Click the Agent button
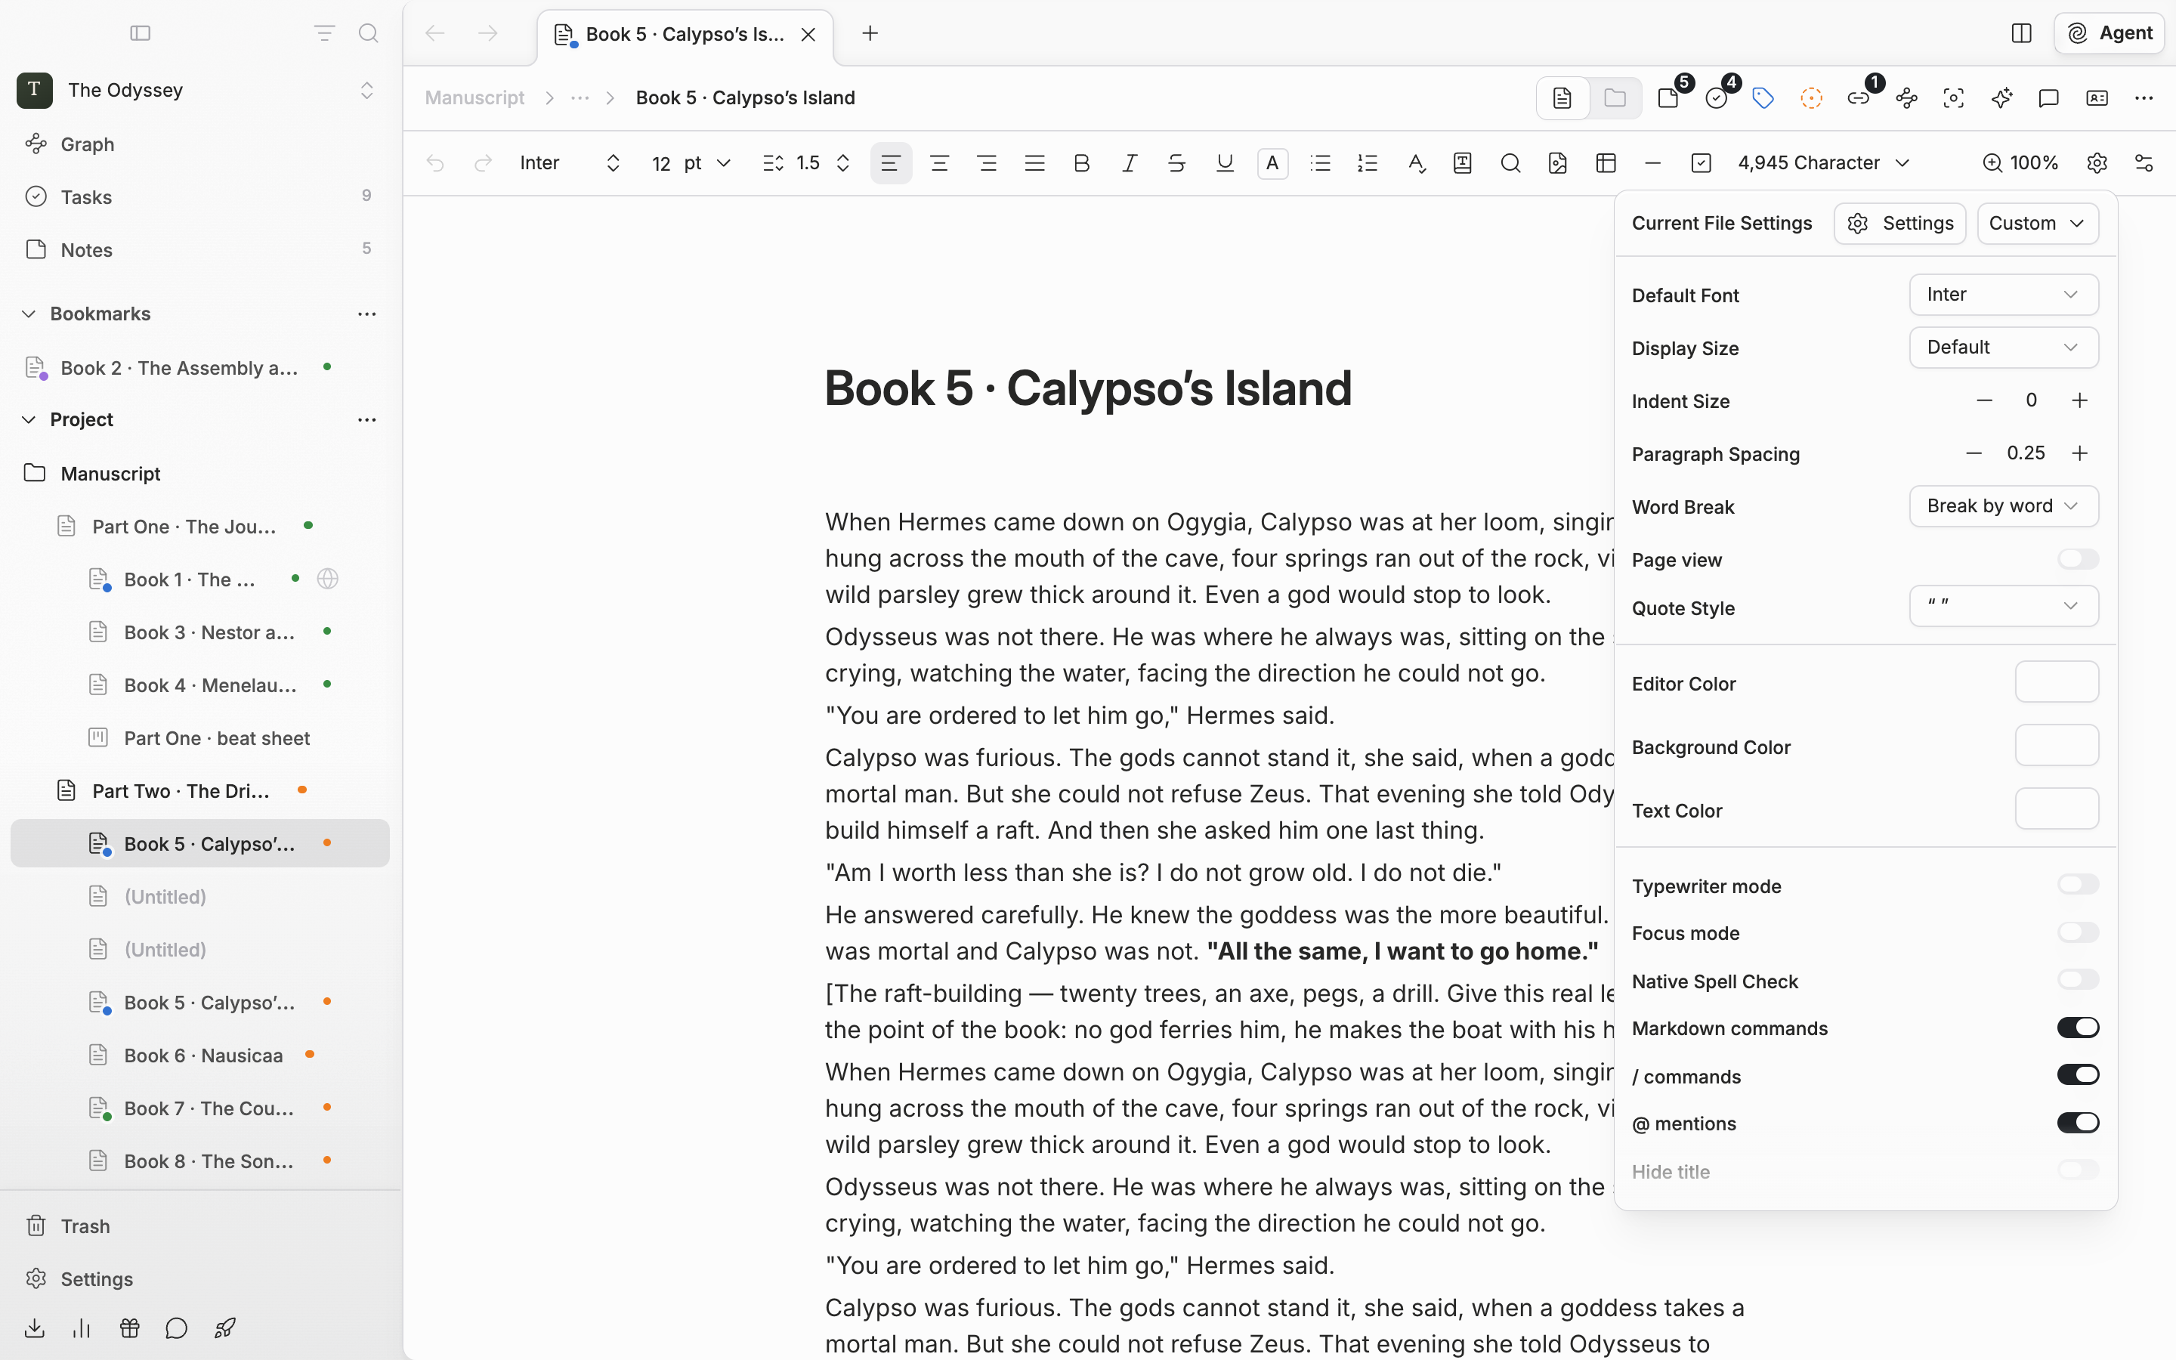The height and width of the screenshot is (1360, 2176). pos(2109,33)
